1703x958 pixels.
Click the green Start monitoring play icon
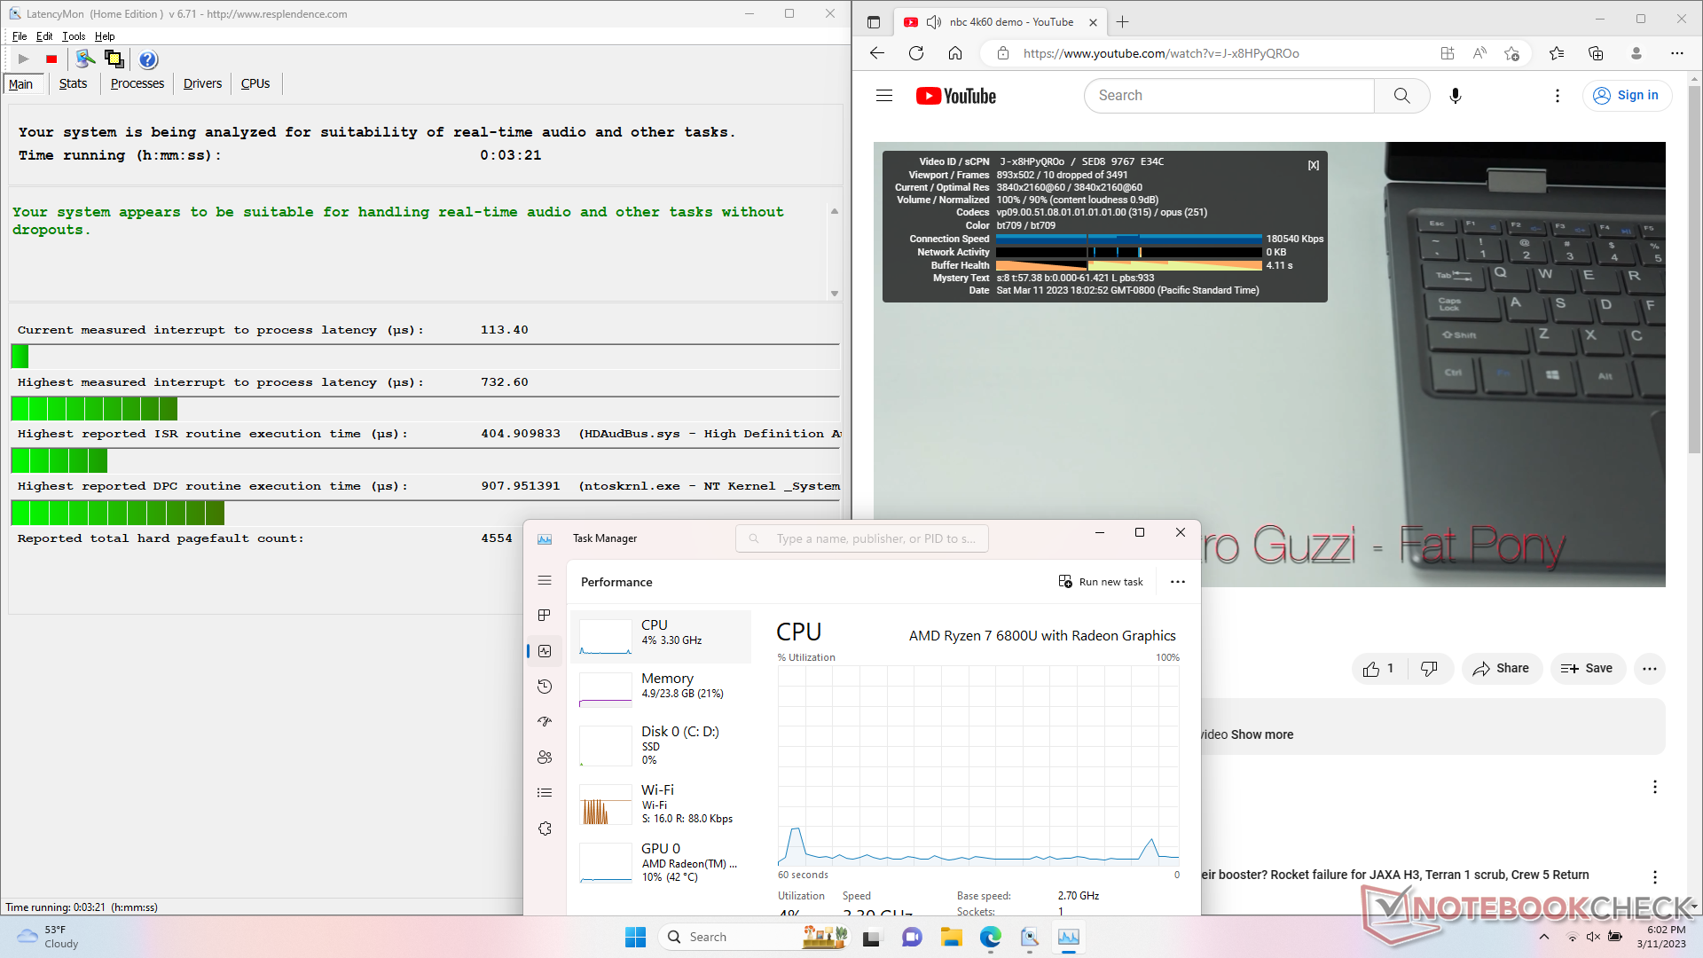[24, 59]
